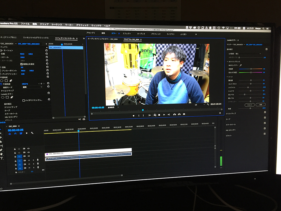Viewport: 281px width, 211px height.
Task: Toggle lock on V3 track
Action: coord(15,149)
